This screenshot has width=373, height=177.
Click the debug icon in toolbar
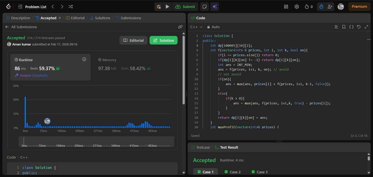coord(159,7)
